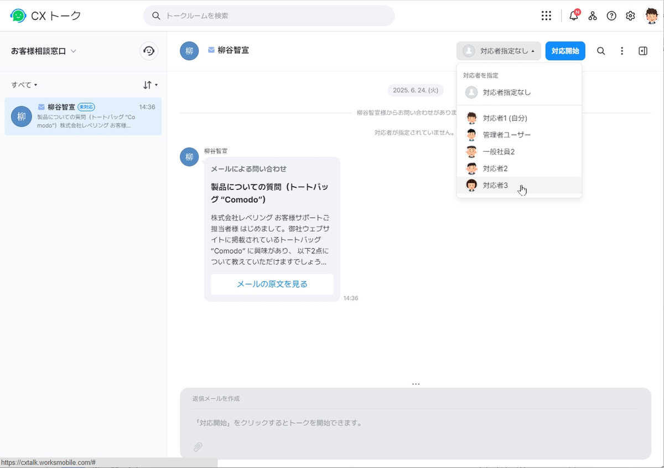Open メールの原文を見る link
The width and height of the screenshot is (664, 468).
coord(272,284)
